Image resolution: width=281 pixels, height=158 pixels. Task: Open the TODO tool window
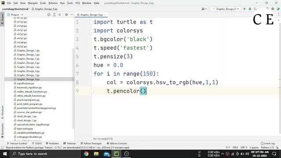pos(37,144)
